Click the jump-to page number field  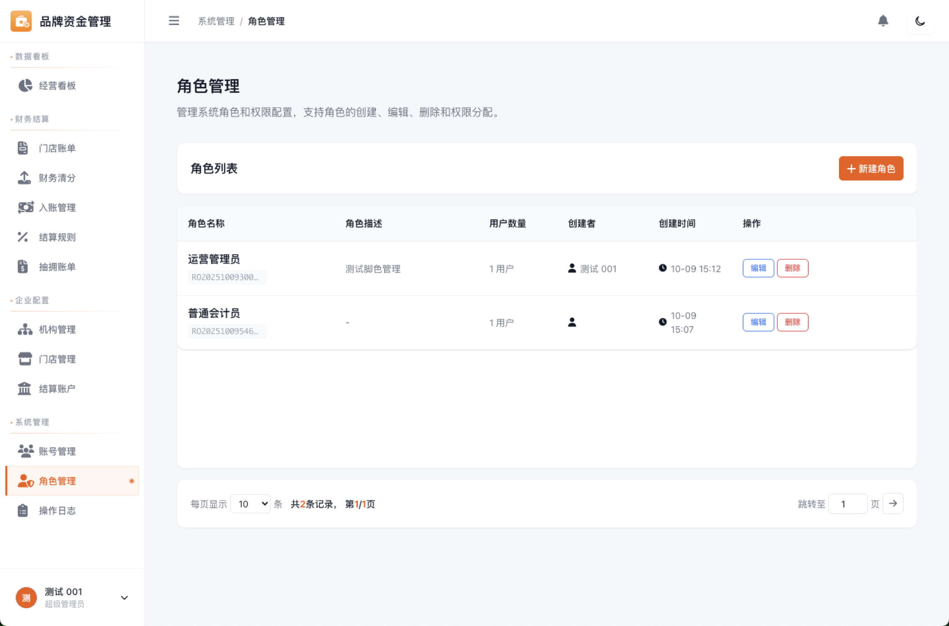(x=848, y=504)
